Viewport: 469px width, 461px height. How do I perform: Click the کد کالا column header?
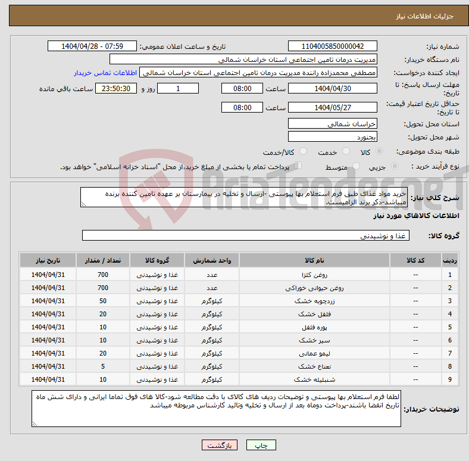(x=415, y=260)
